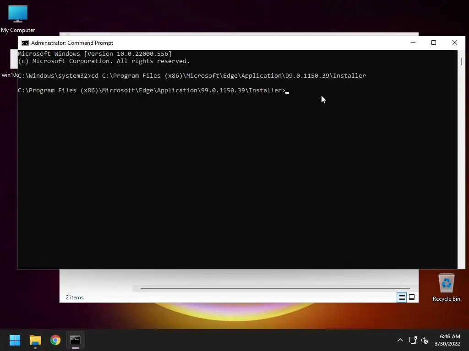The width and height of the screenshot is (469, 351).
Task: Close the Command Prompt window
Action: (x=455, y=43)
